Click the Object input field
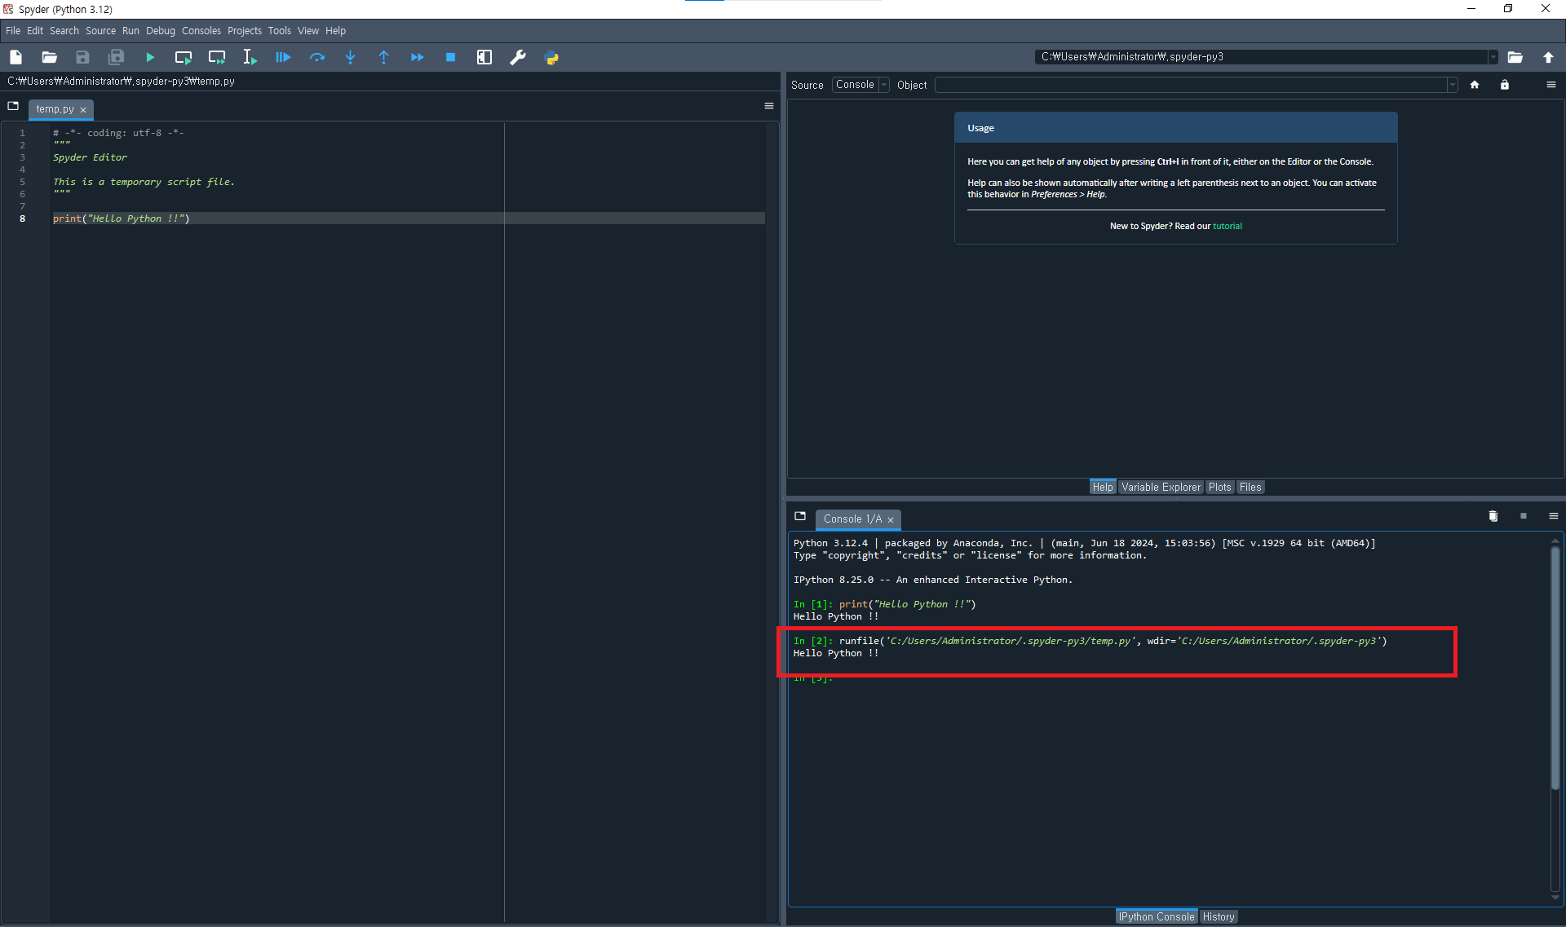This screenshot has height=927, width=1566. 1191,85
